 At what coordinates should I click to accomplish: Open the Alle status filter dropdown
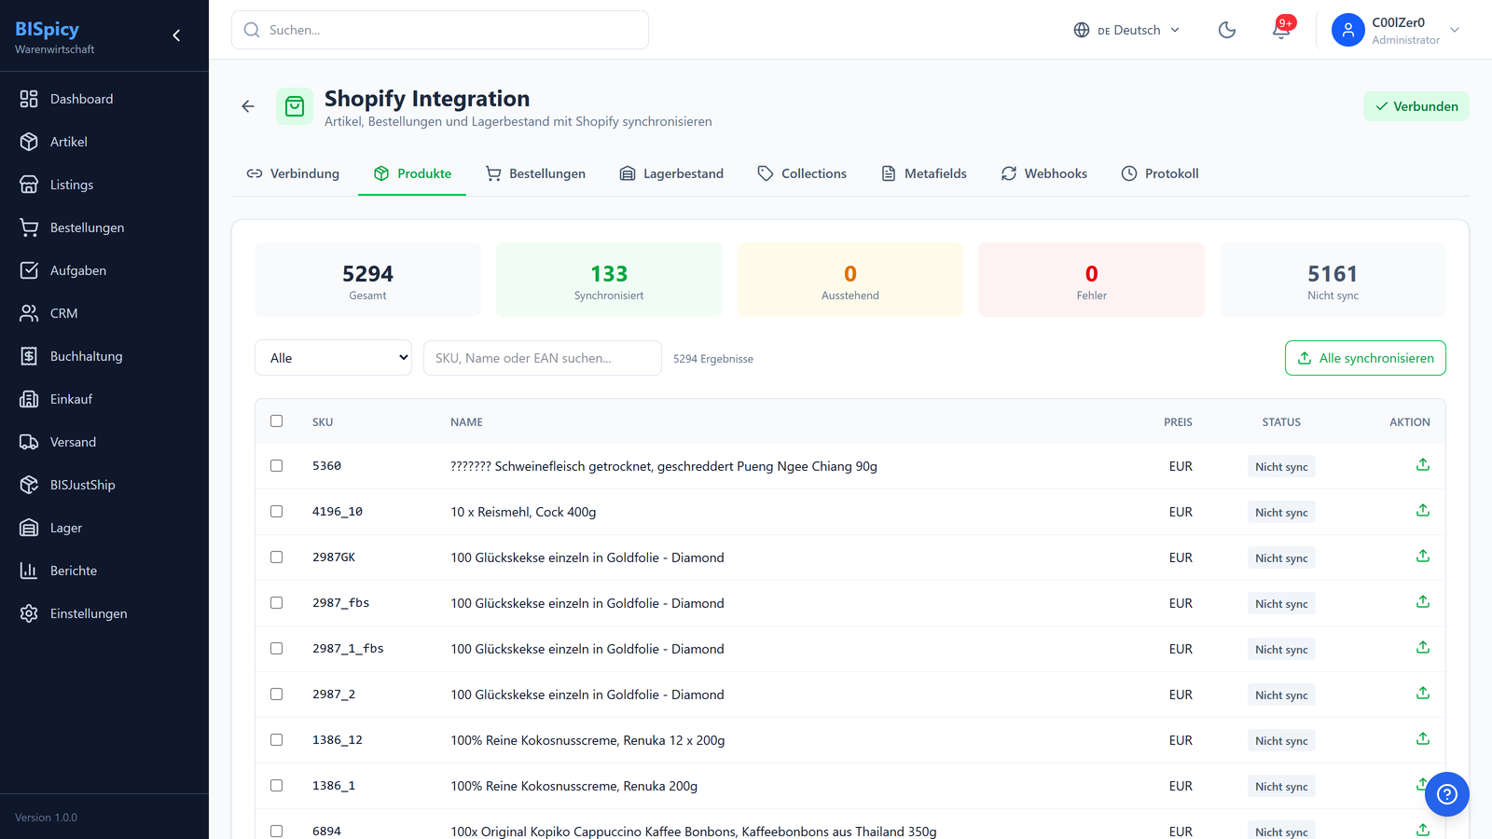point(334,358)
